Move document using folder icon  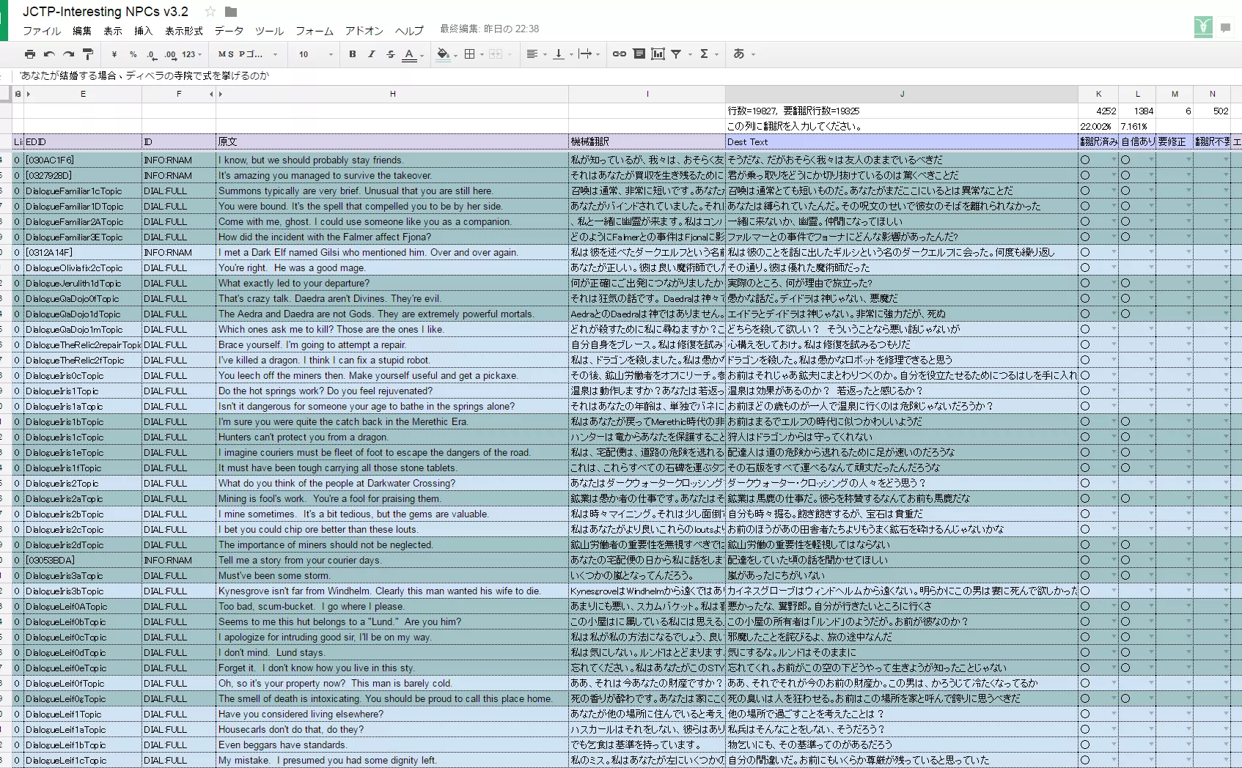pyautogui.click(x=231, y=12)
